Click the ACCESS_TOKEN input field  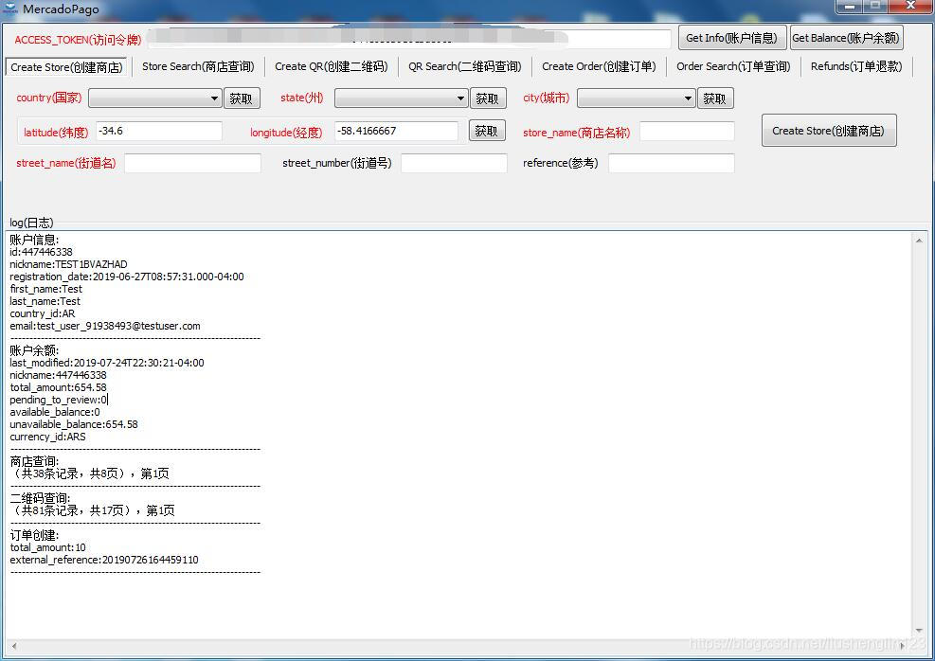tap(408, 39)
